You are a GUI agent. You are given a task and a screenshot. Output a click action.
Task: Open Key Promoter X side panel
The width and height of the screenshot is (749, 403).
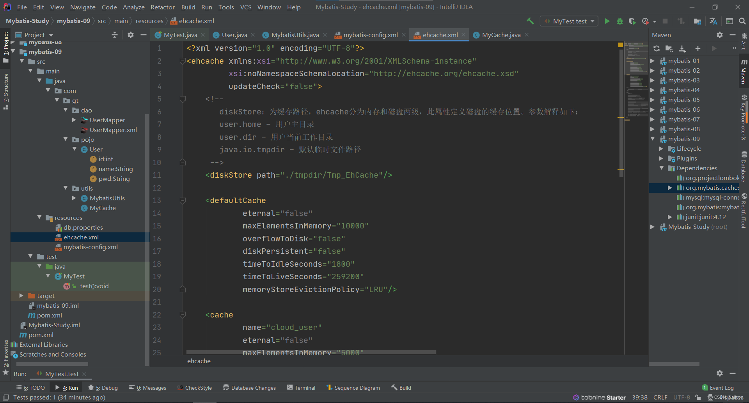(744, 118)
